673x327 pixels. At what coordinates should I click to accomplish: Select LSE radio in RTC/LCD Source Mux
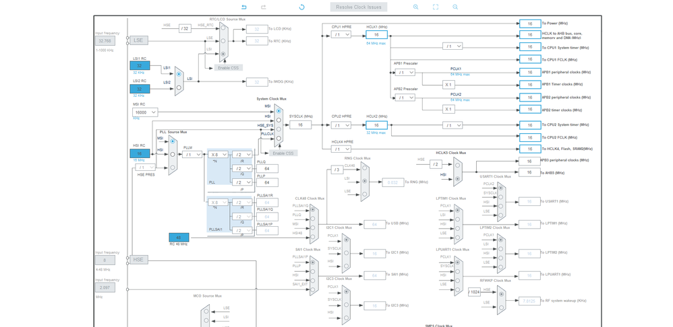tap(223, 41)
